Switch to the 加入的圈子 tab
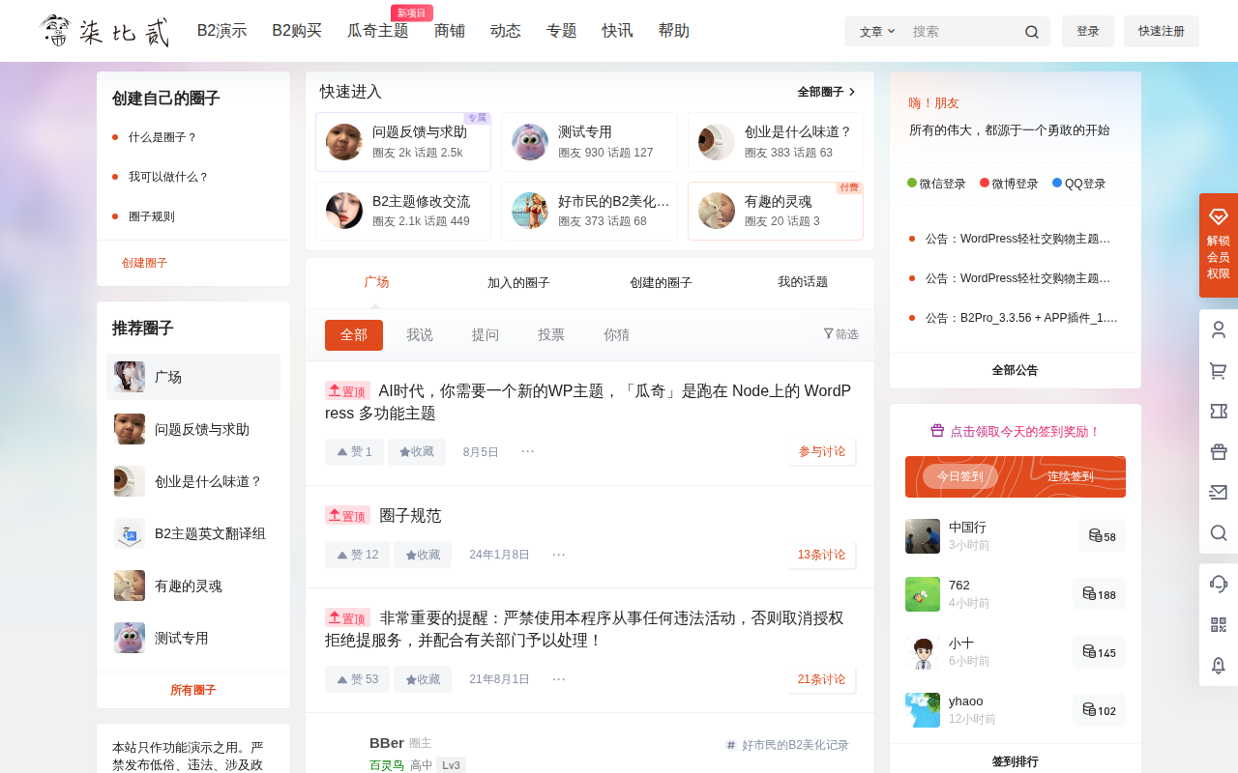The width and height of the screenshot is (1238, 773). 518,283
